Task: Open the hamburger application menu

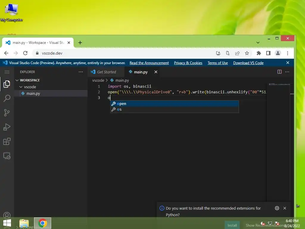Action: click(x=7, y=72)
